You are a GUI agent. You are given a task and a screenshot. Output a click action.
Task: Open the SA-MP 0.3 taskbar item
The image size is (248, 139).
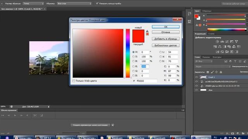tap(45, 138)
